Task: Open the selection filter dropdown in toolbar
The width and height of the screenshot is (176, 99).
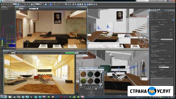Action: pyautogui.click(x=15, y=4)
